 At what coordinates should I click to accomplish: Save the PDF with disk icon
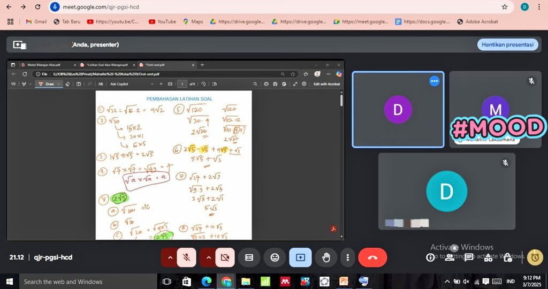pyautogui.click(x=276, y=84)
